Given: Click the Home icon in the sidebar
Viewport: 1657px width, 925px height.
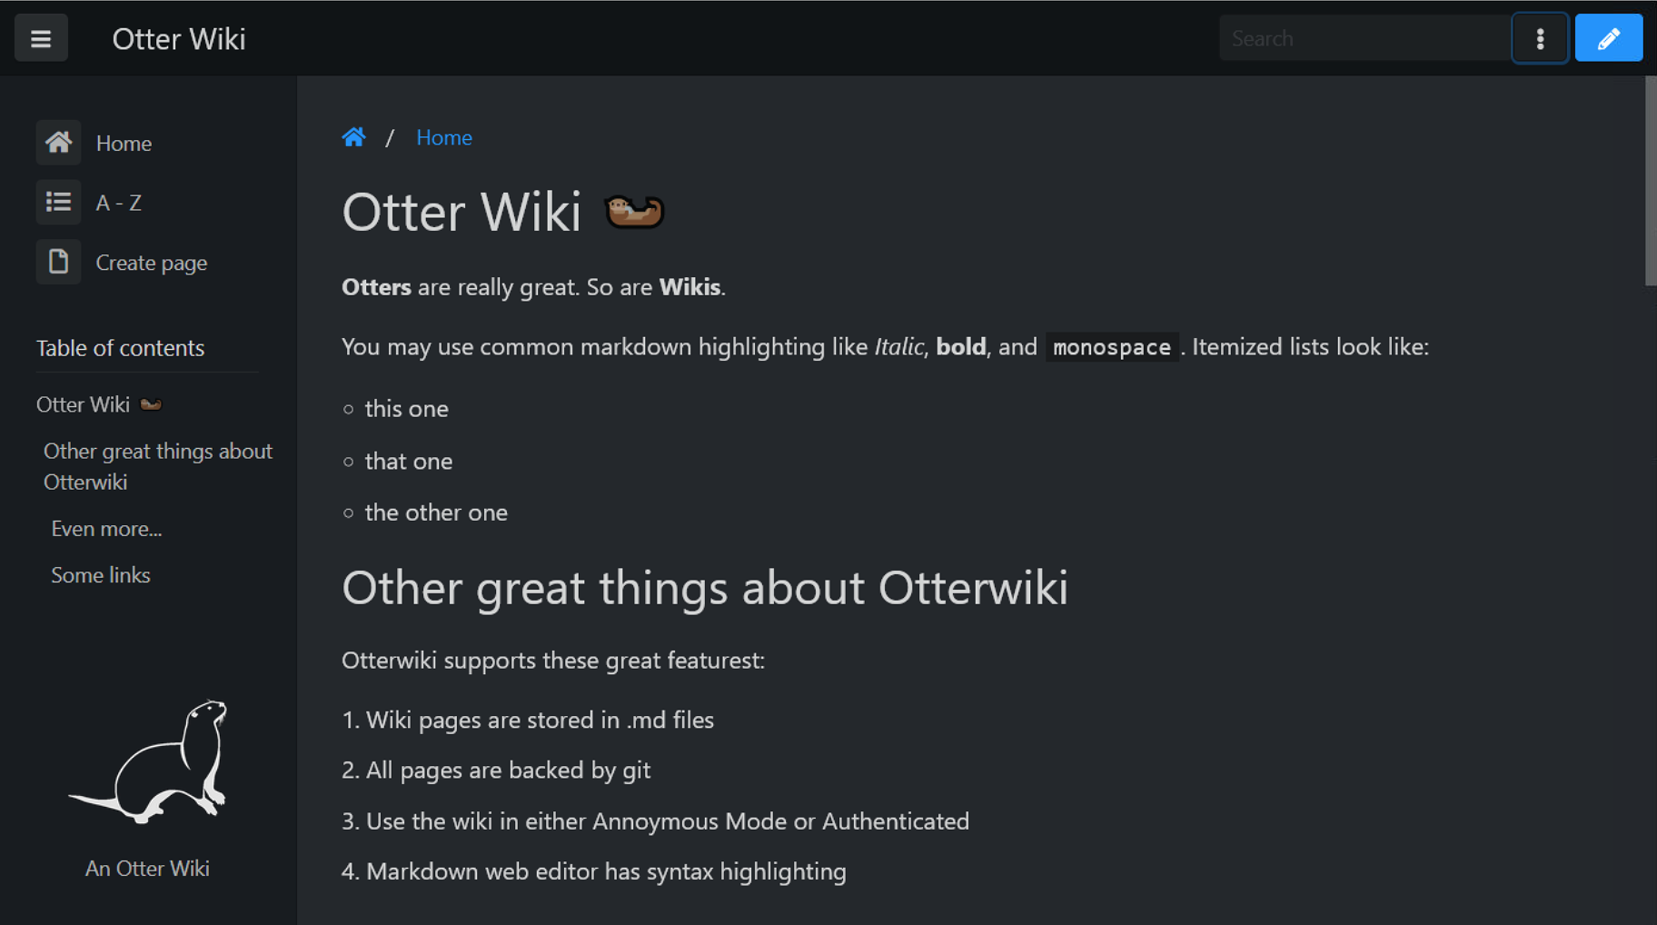Looking at the screenshot, I should click(58, 143).
